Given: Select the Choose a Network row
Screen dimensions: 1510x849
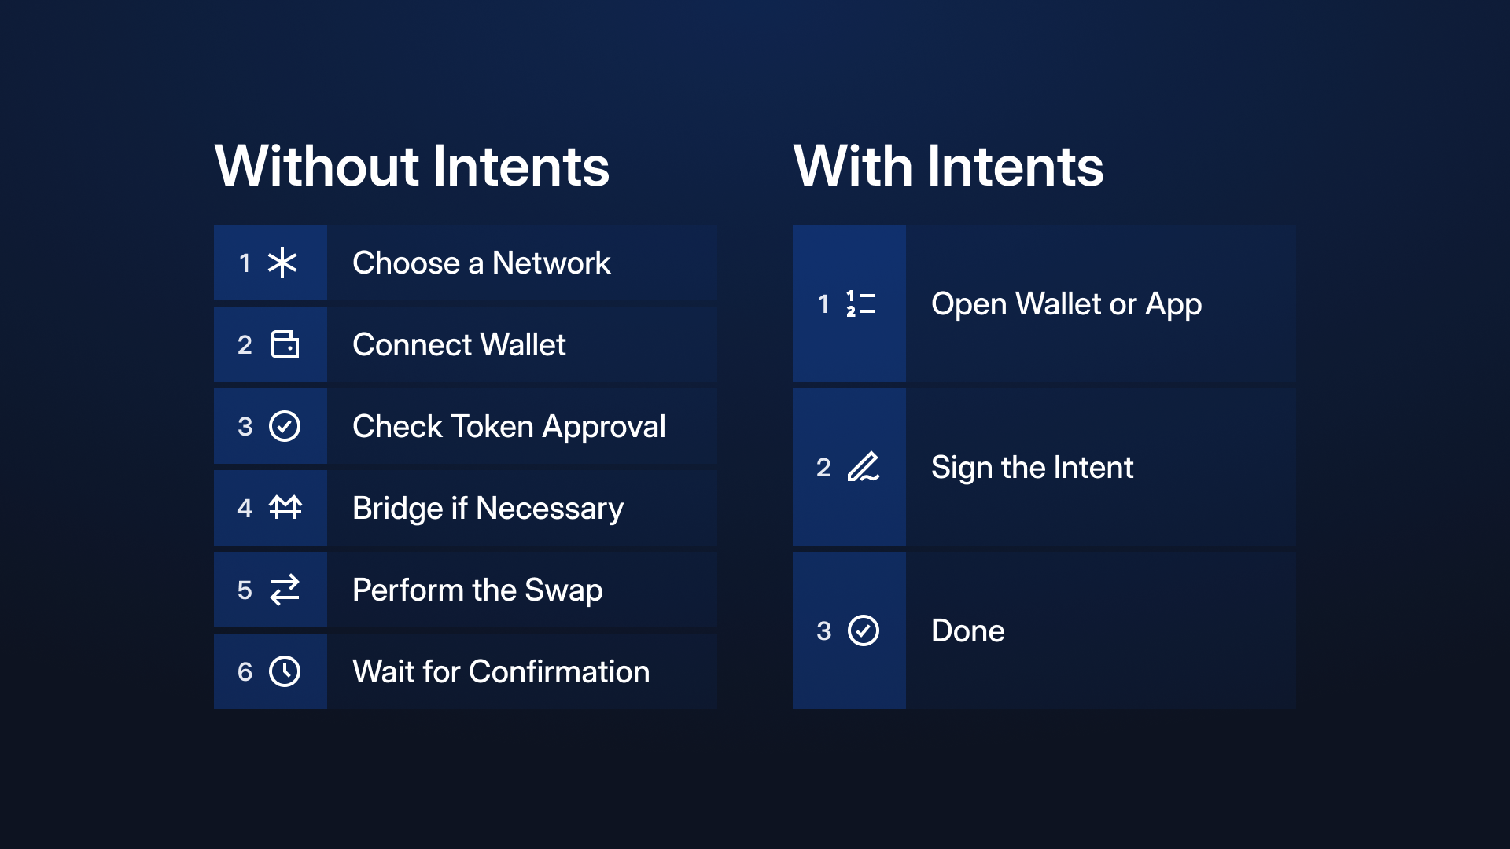Looking at the screenshot, I should [466, 263].
